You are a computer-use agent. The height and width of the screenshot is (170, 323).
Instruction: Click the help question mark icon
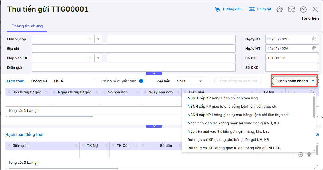(303, 9)
